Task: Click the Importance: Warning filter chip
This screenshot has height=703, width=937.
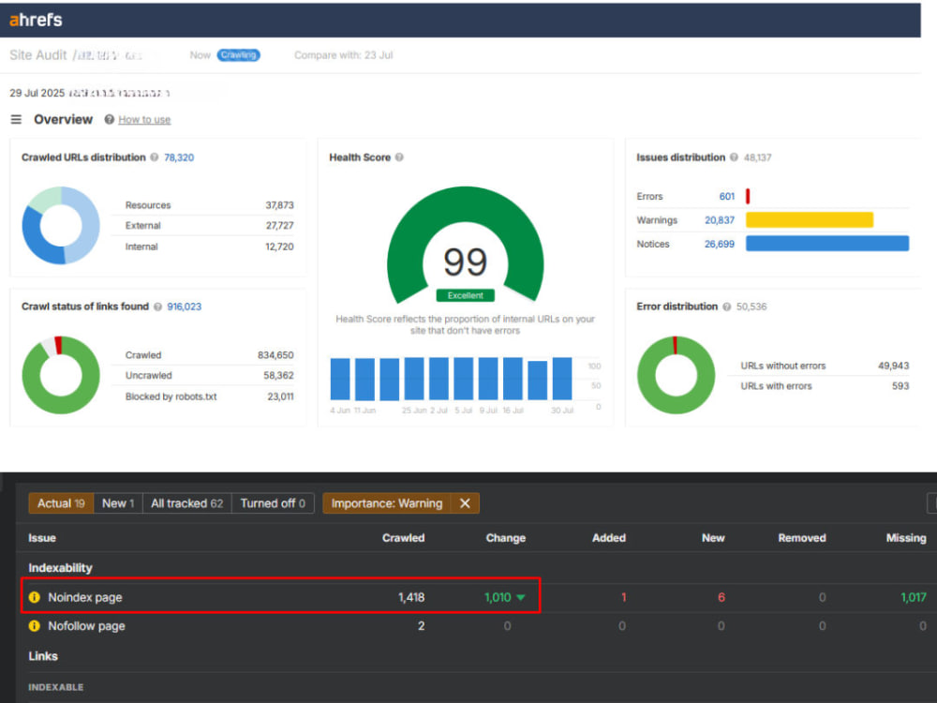Action: pos(387,503)
